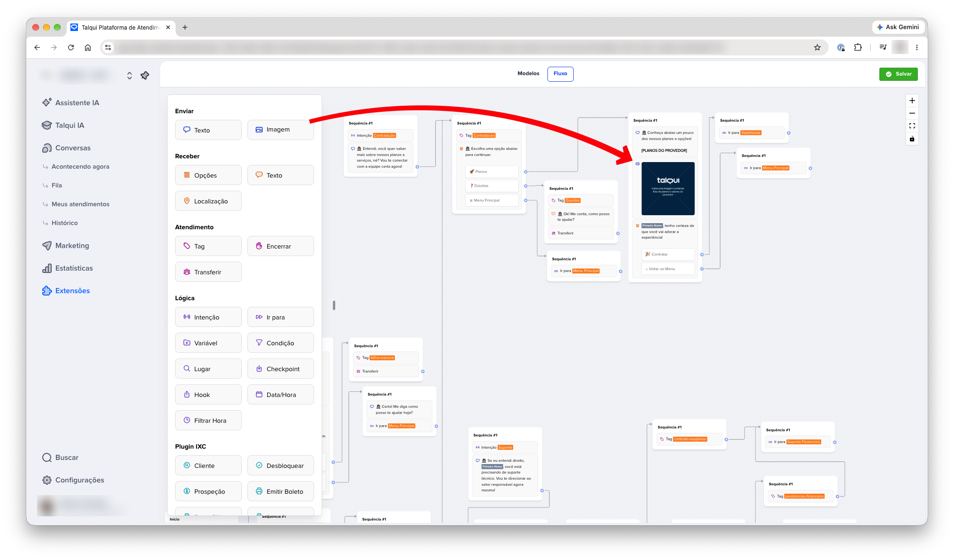Bookmark page with star icon

pyautogui.click(x=817, y=47)
